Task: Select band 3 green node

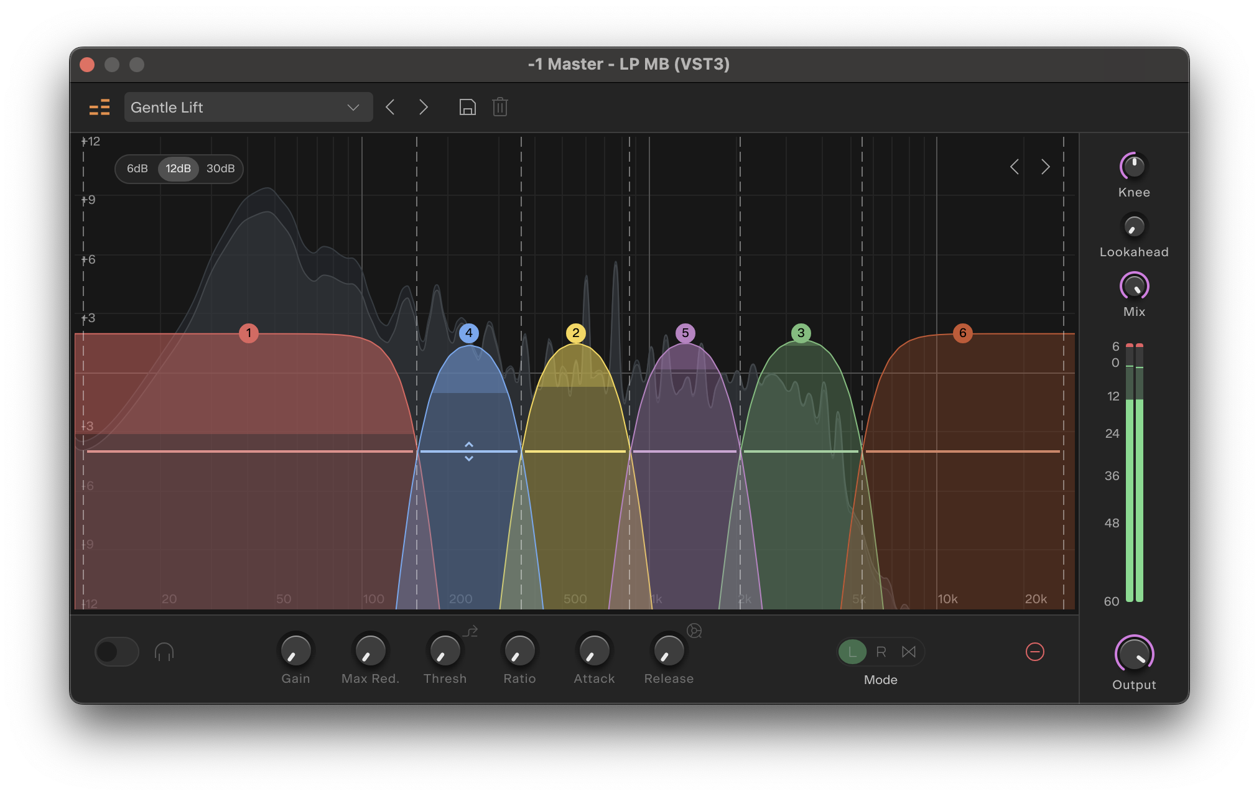Action: [801, 333]
